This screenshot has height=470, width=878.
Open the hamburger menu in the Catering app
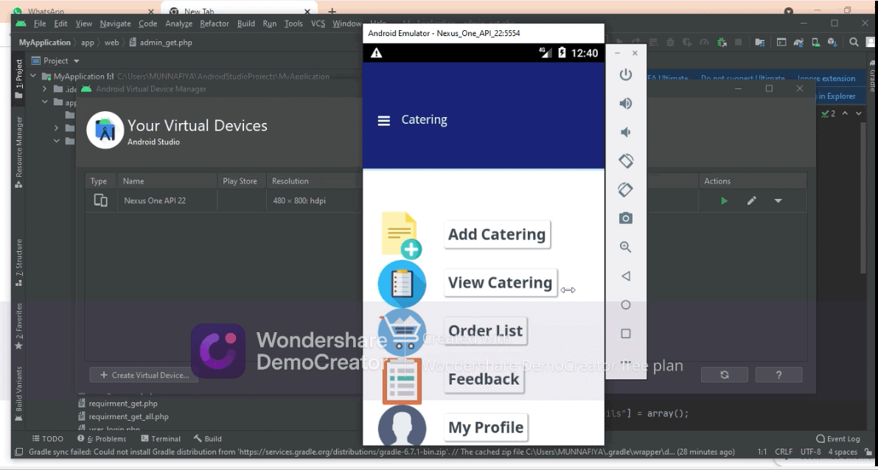coord(383,120)
